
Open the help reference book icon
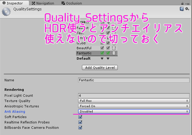coord(182,9)
